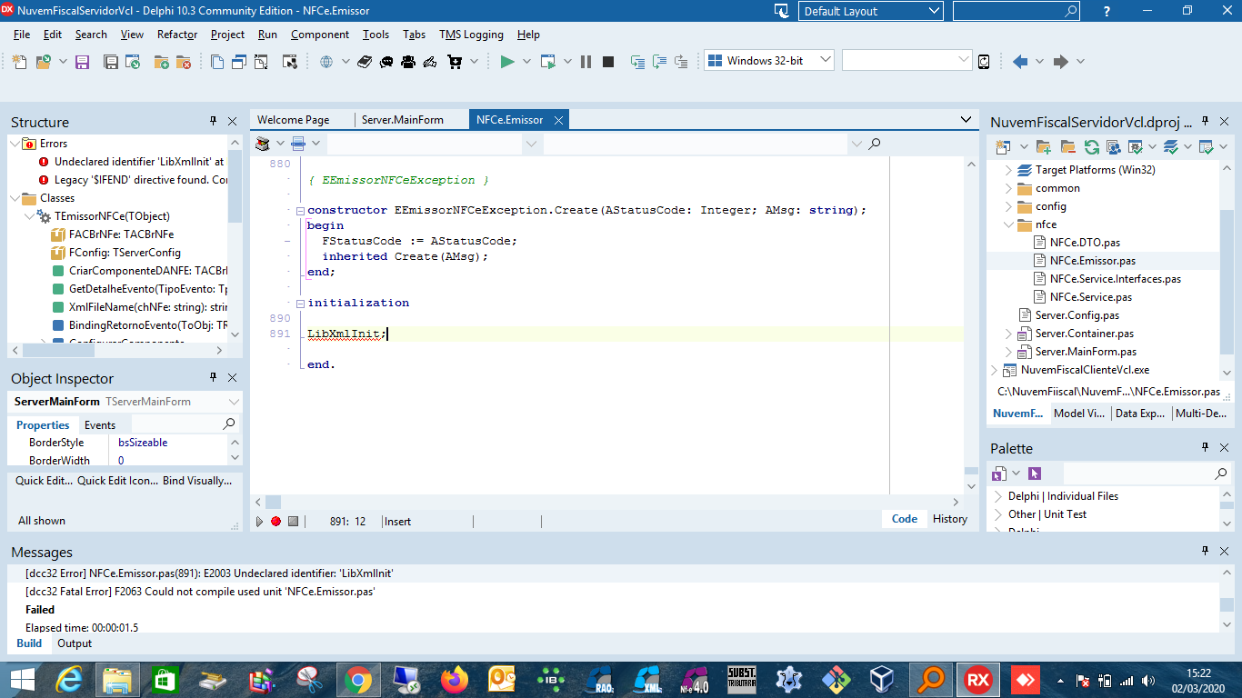Pin the Messages panel
This screenshot has width=1242, height=698.
(1205, 551)
